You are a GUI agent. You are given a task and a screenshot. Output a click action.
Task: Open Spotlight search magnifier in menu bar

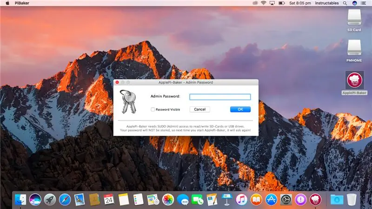point(345,3)
